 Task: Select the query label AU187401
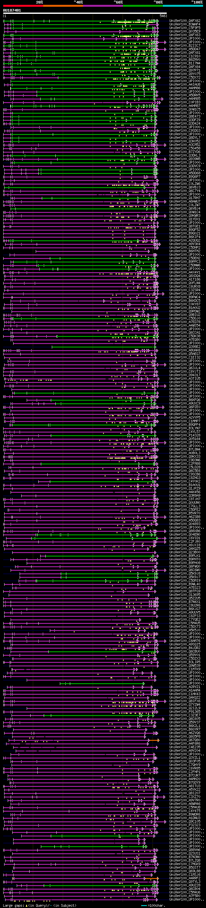(12, 10)
